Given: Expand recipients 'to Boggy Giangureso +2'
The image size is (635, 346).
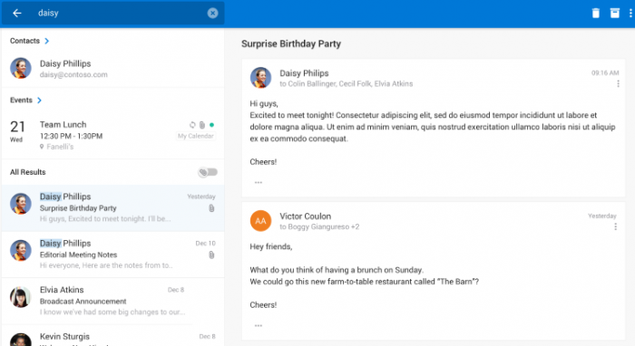Looking at the screenshot, I should pos(319,227).
